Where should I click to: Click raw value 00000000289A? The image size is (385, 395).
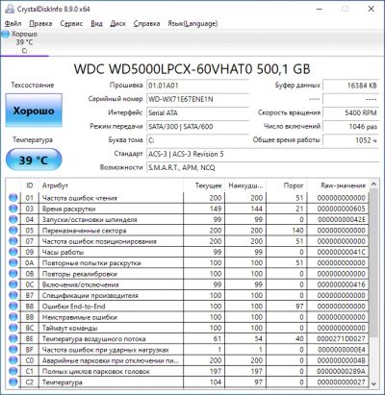341,371
